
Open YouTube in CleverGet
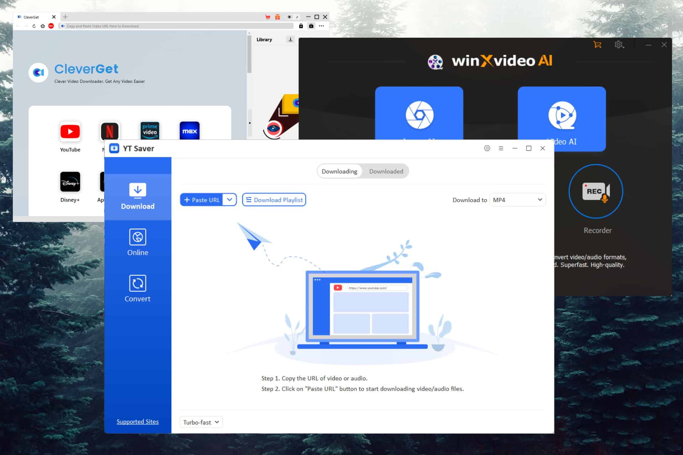pyautogui.click(x=70, y=132)
